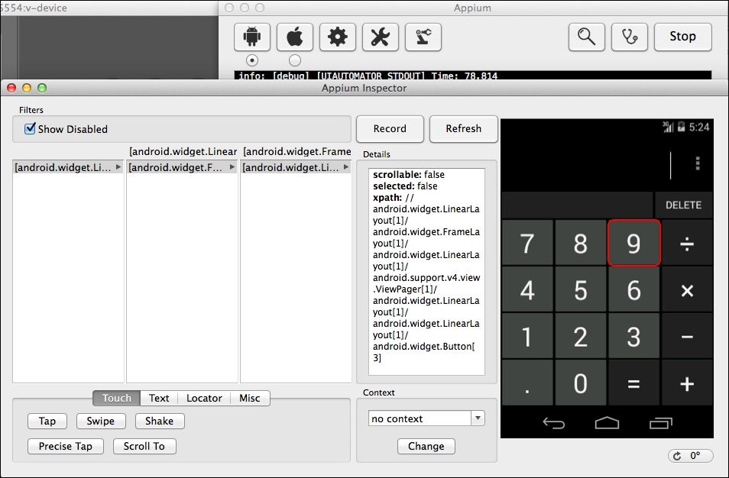Switch to the Misc tab
729x478 pixels.
pos(250,398)
